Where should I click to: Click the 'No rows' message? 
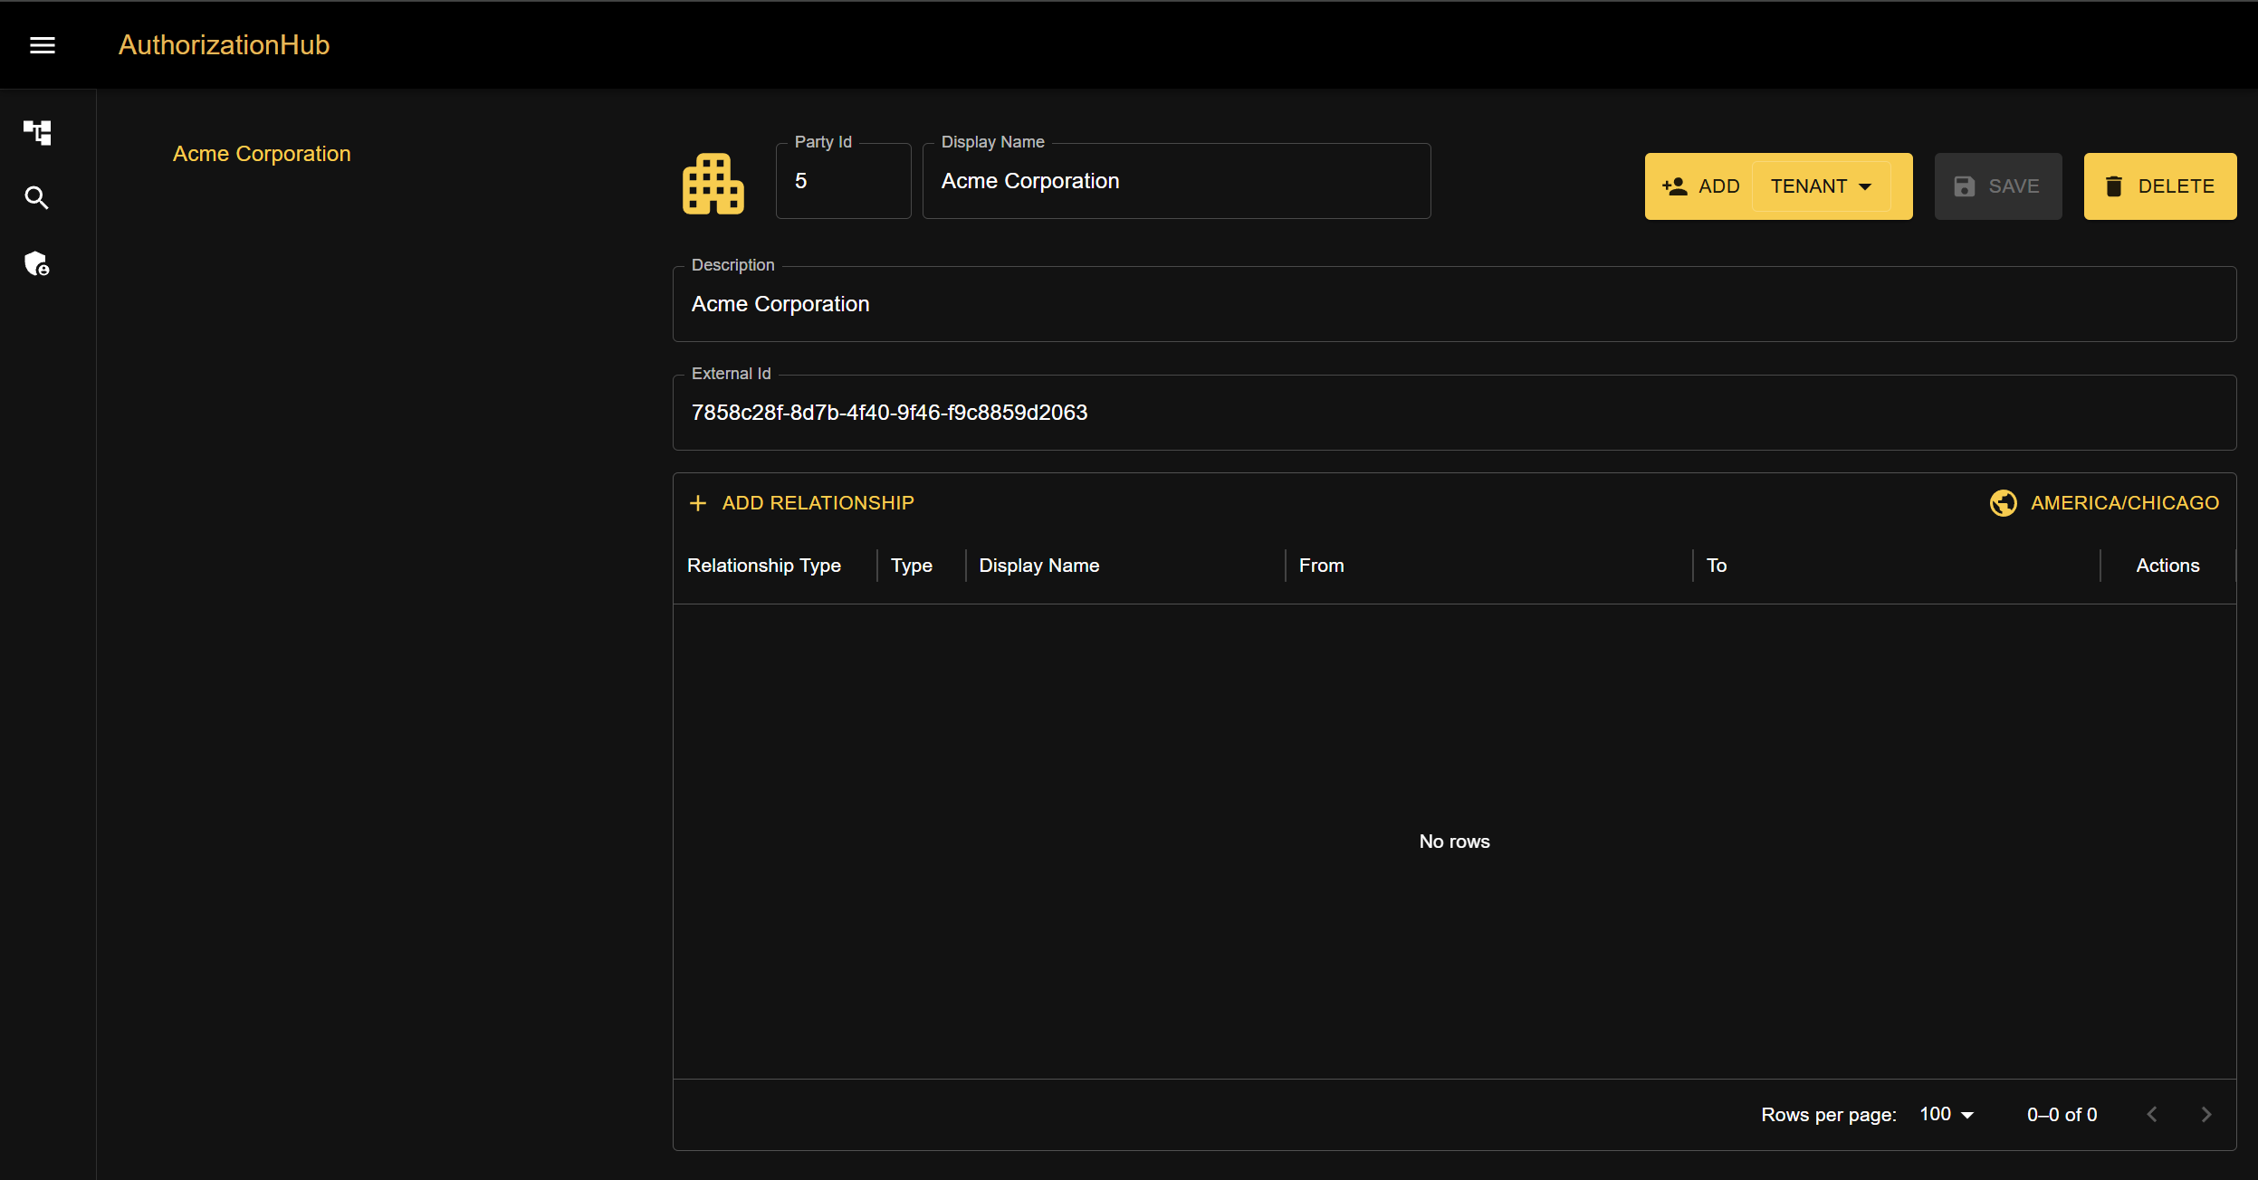(1454, 842)
